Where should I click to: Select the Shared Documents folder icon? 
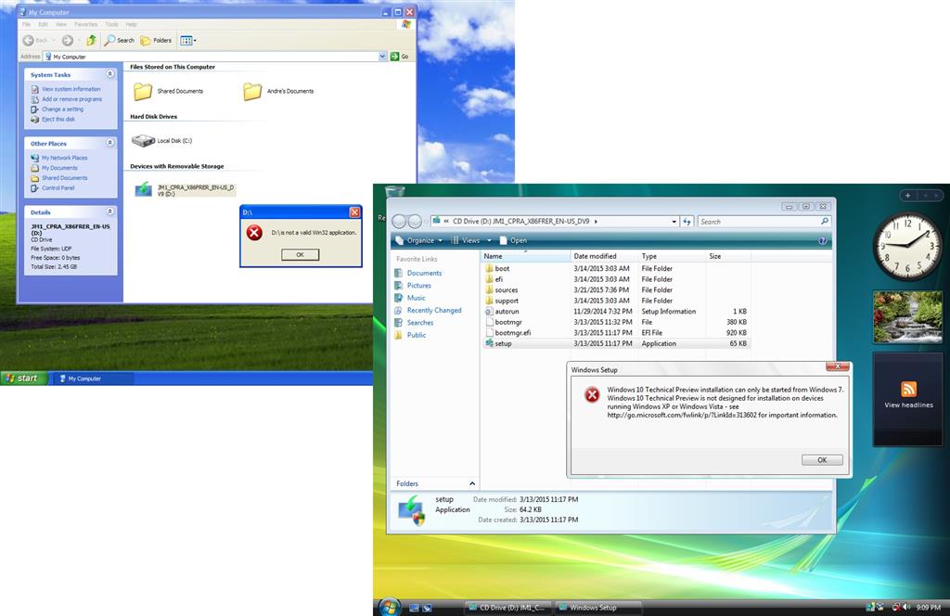pyautogui.click(x=143, y=92)
